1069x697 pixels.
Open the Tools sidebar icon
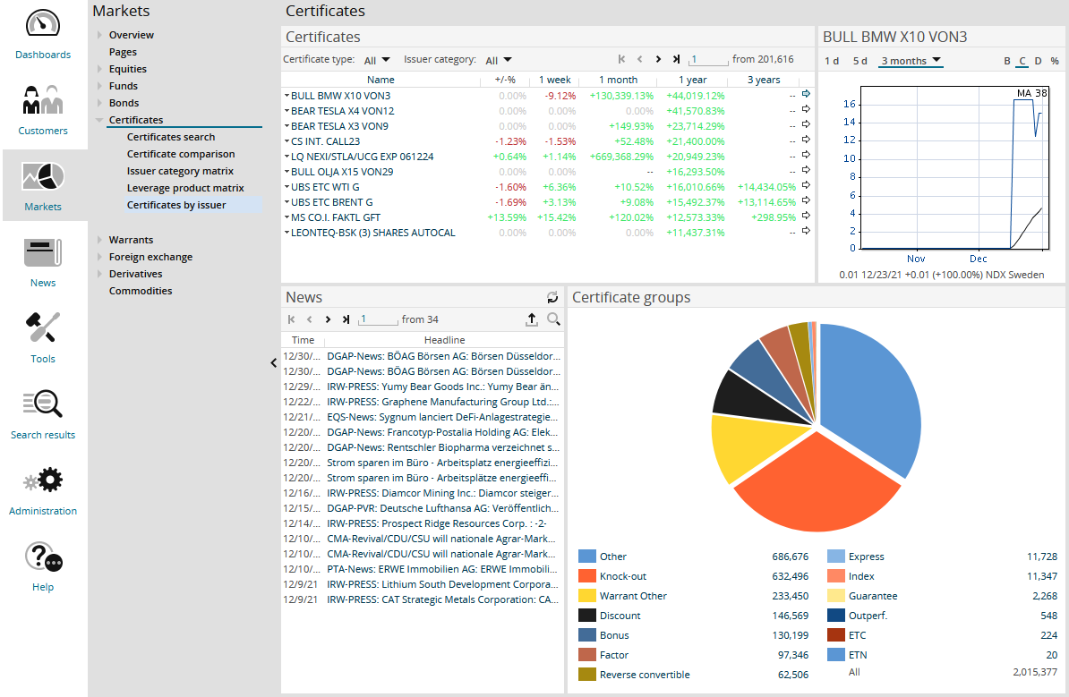pos(42,328)
